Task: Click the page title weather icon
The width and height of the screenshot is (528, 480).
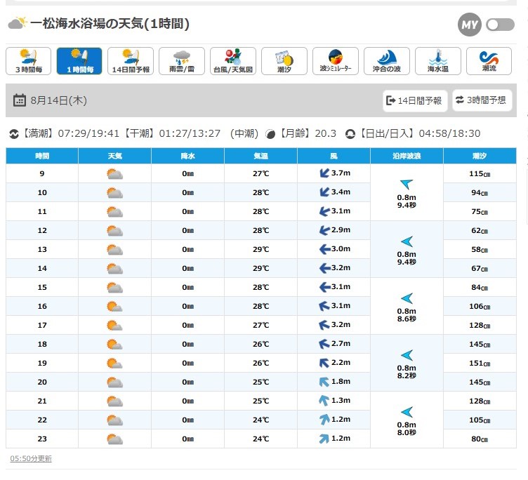Action: pyautogui.click(x=17, y=23)
